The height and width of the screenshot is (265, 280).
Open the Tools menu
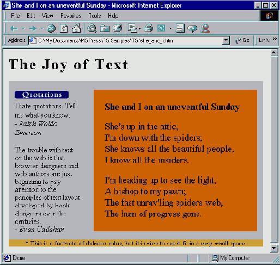tap(95, 16)
